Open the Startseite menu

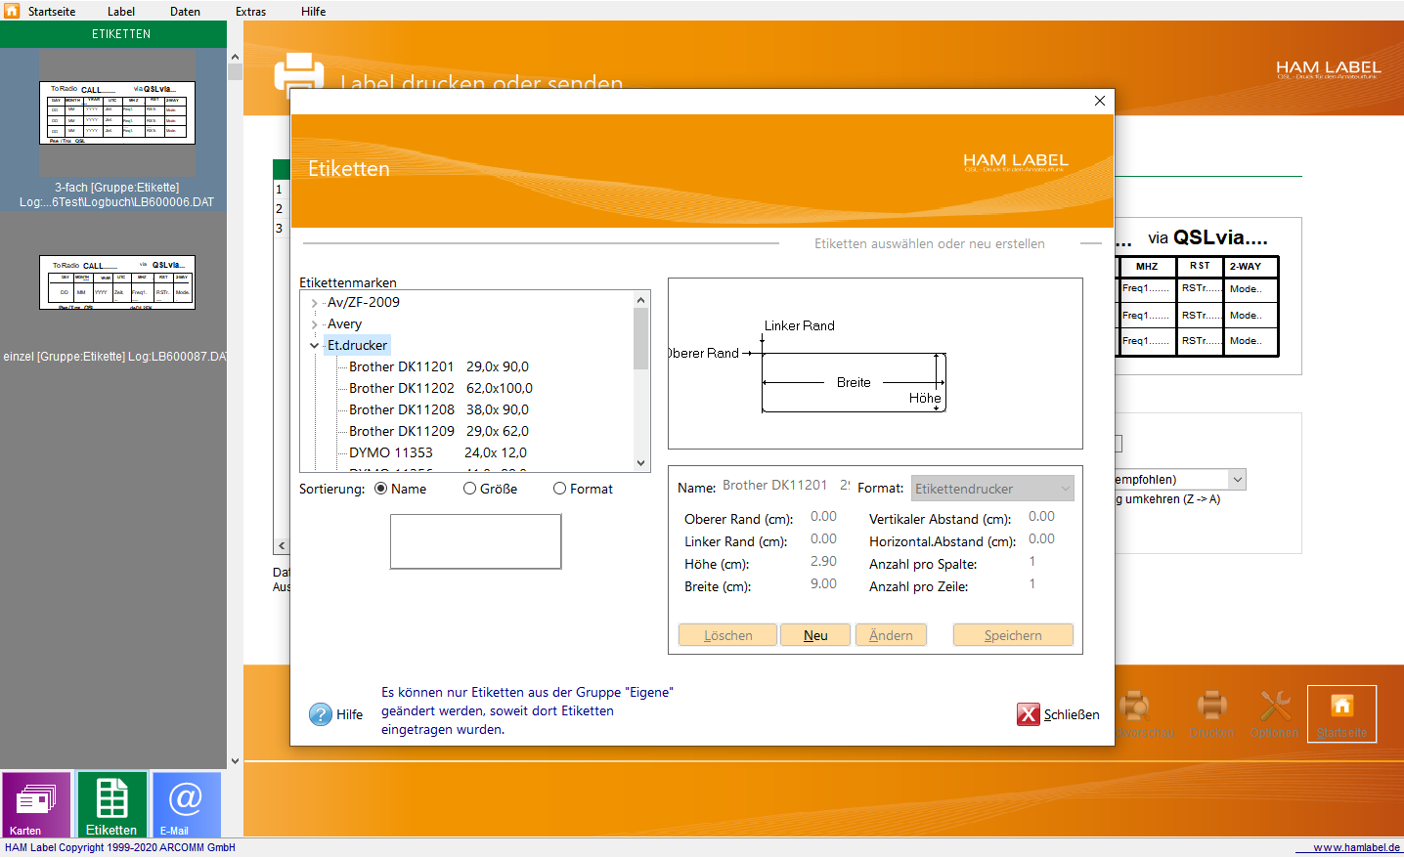tap(52, 12)
